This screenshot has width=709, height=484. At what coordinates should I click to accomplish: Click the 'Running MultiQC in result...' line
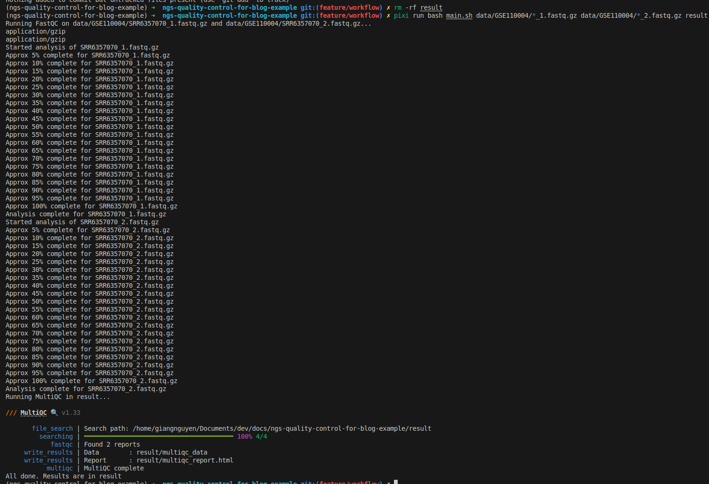[x=58, y=397]
